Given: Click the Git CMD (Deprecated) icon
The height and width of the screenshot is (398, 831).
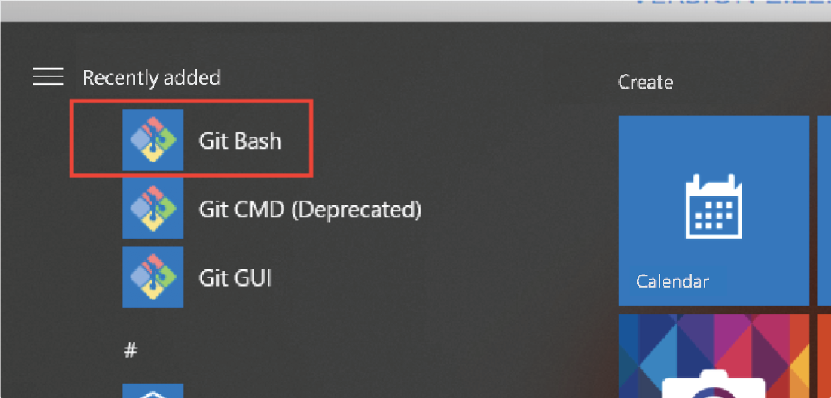Looking at the screenshot, I should (x=153, y=208).
